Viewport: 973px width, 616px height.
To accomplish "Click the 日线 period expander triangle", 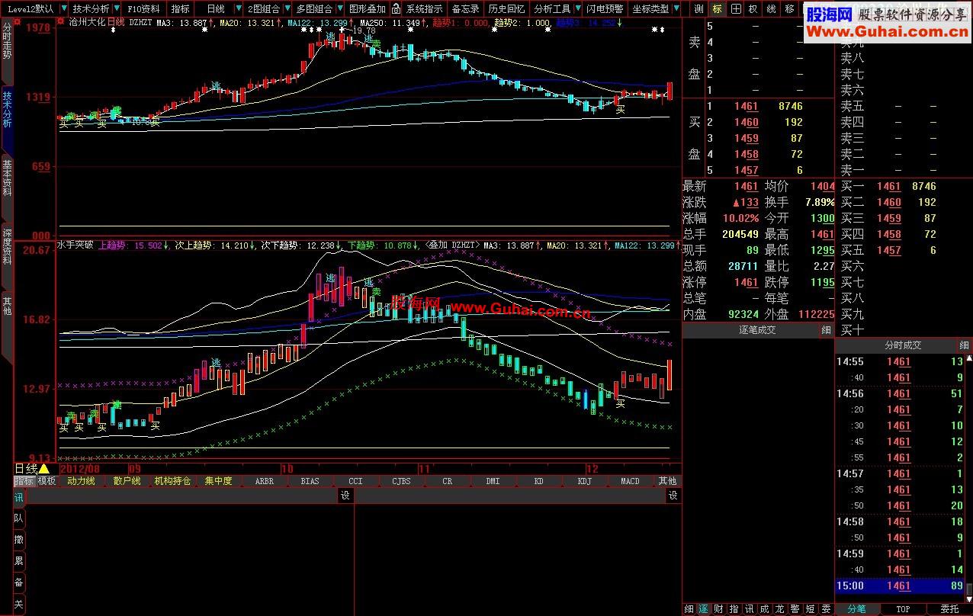I will (43, 469).
